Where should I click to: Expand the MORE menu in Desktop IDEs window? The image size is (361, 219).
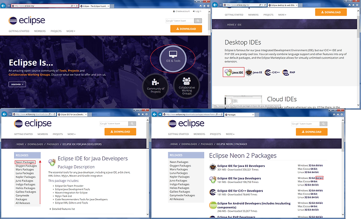click(282, 15)
